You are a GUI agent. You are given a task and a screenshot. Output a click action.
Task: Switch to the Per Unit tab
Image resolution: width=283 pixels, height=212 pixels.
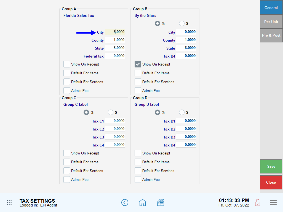[x=271, y=21]
